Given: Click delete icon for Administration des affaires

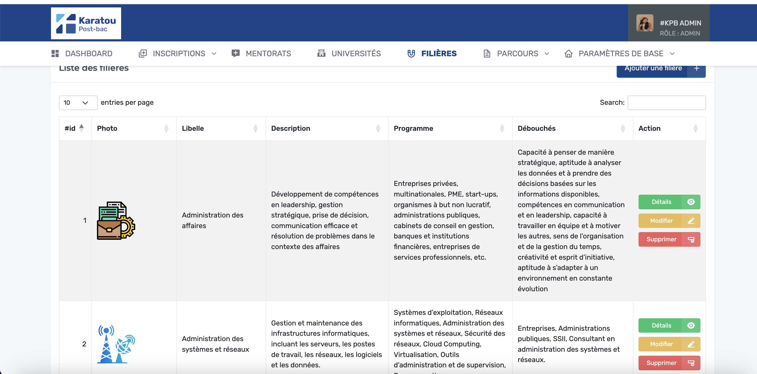Looking at the screenshot, I should point(691,240).
